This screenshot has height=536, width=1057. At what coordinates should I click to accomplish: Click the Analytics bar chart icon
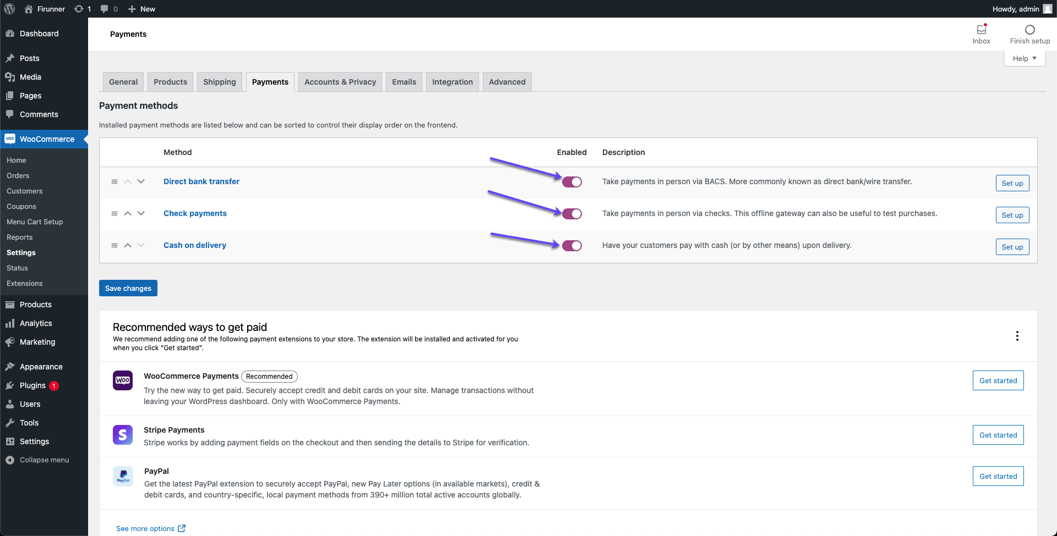pos(10,323)
